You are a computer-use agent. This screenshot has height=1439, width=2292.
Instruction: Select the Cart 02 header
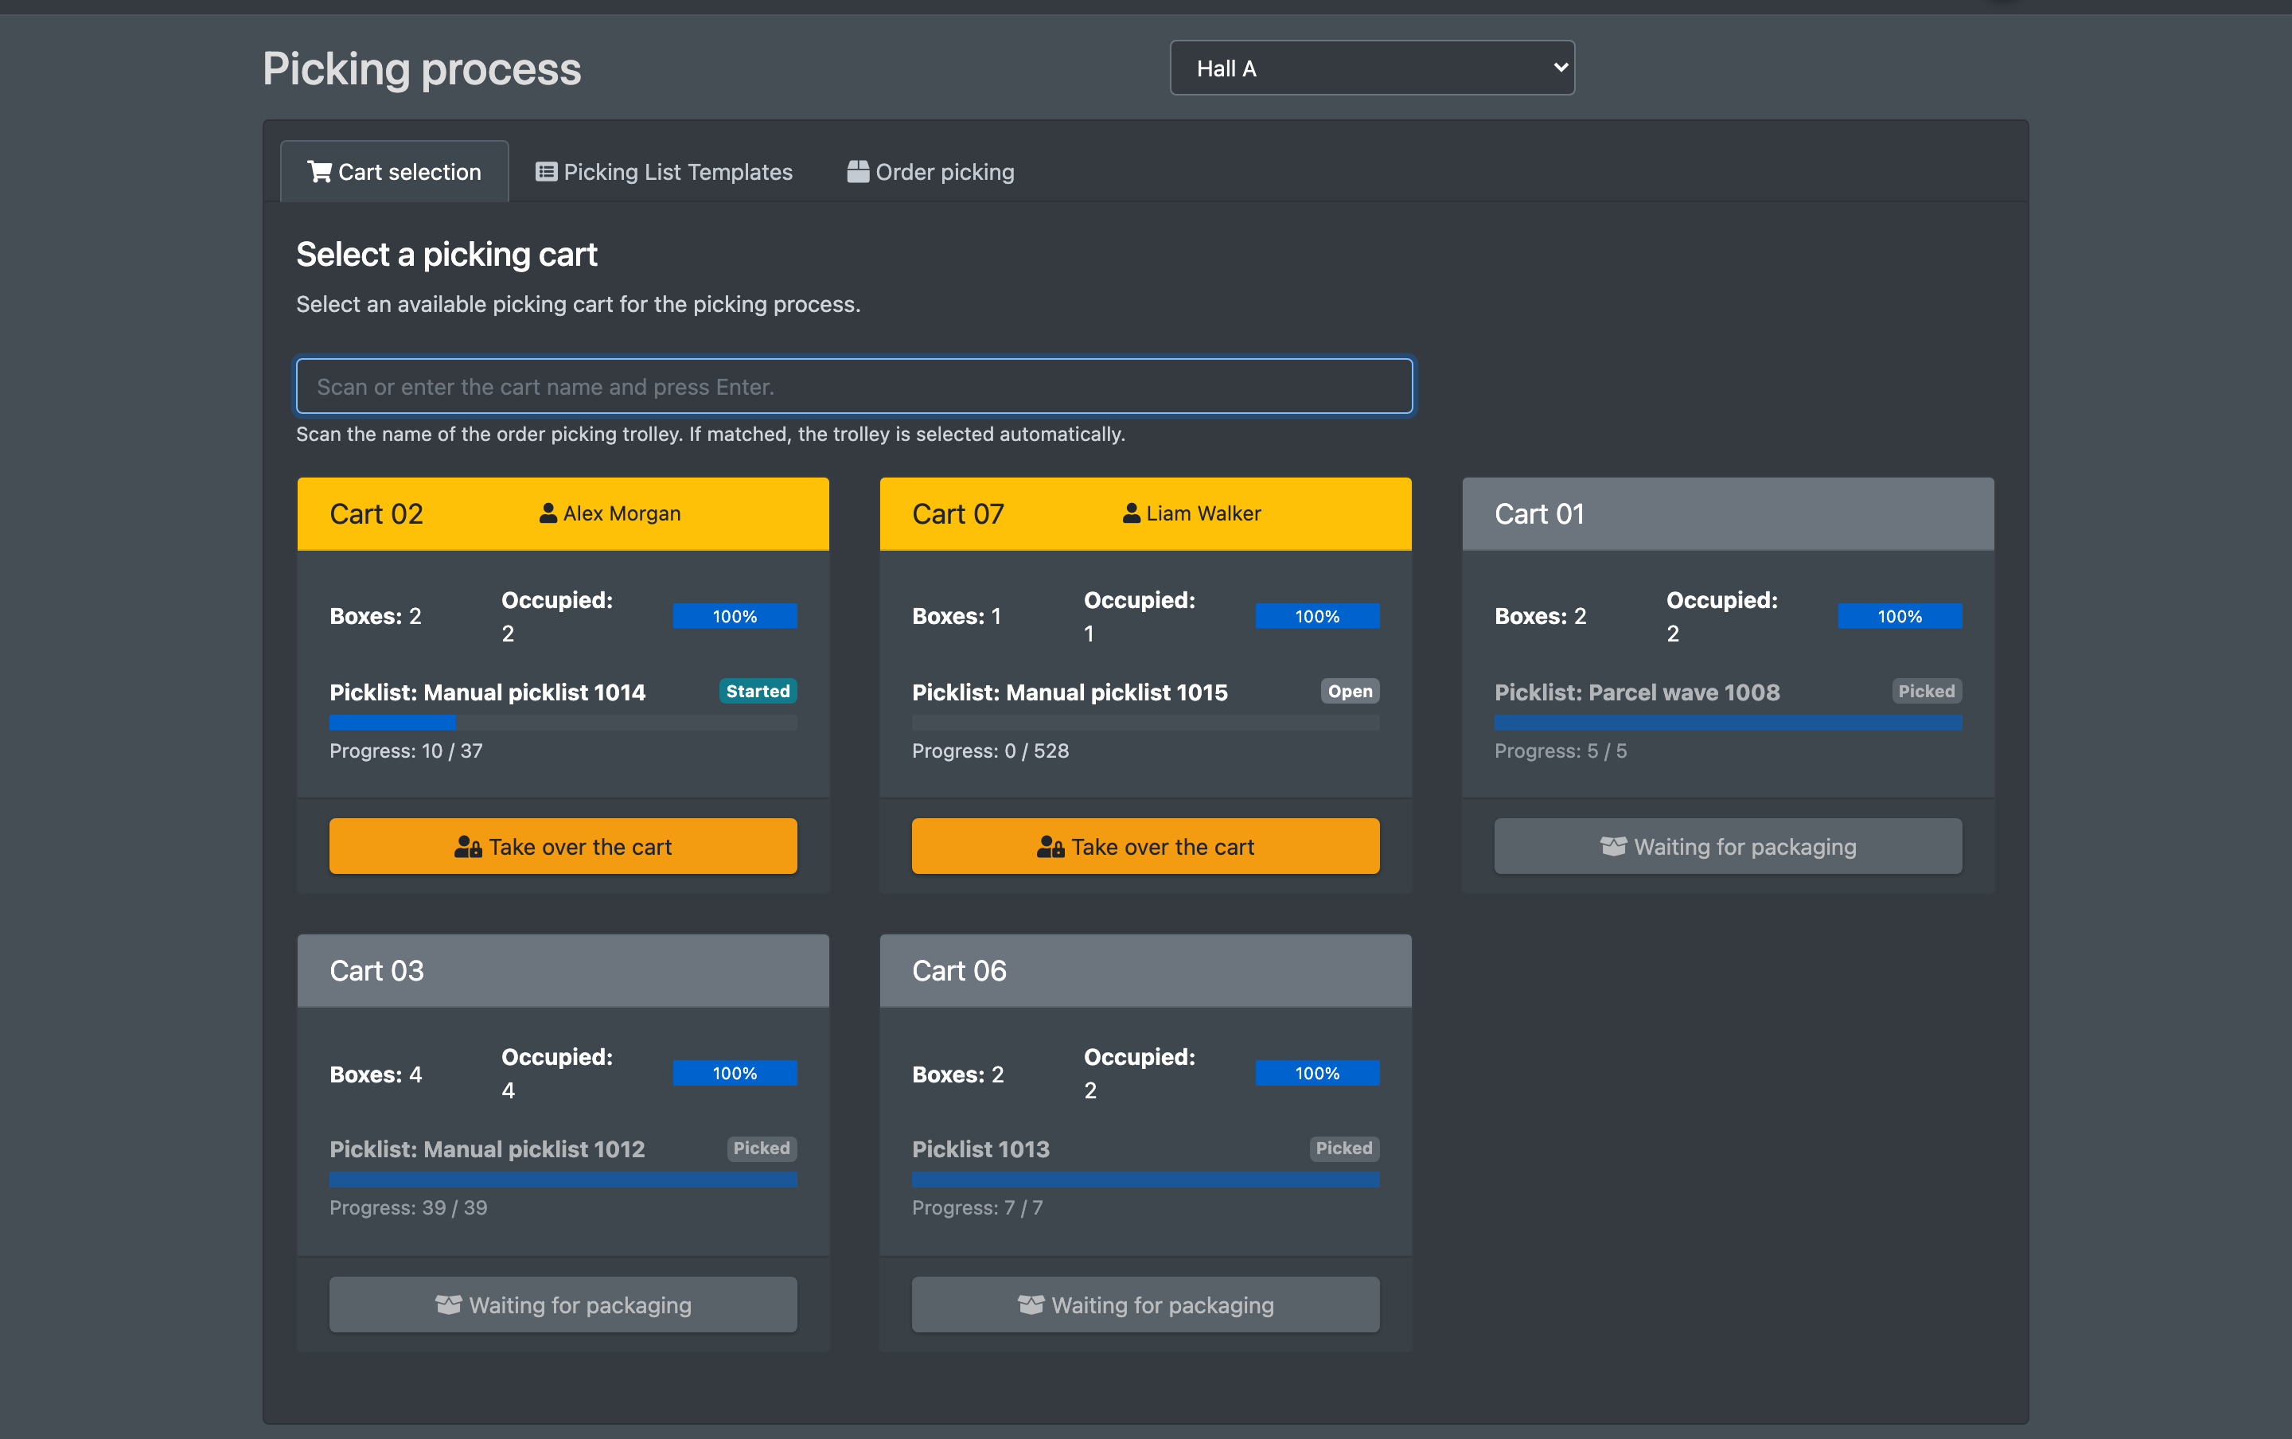point(563,514)
